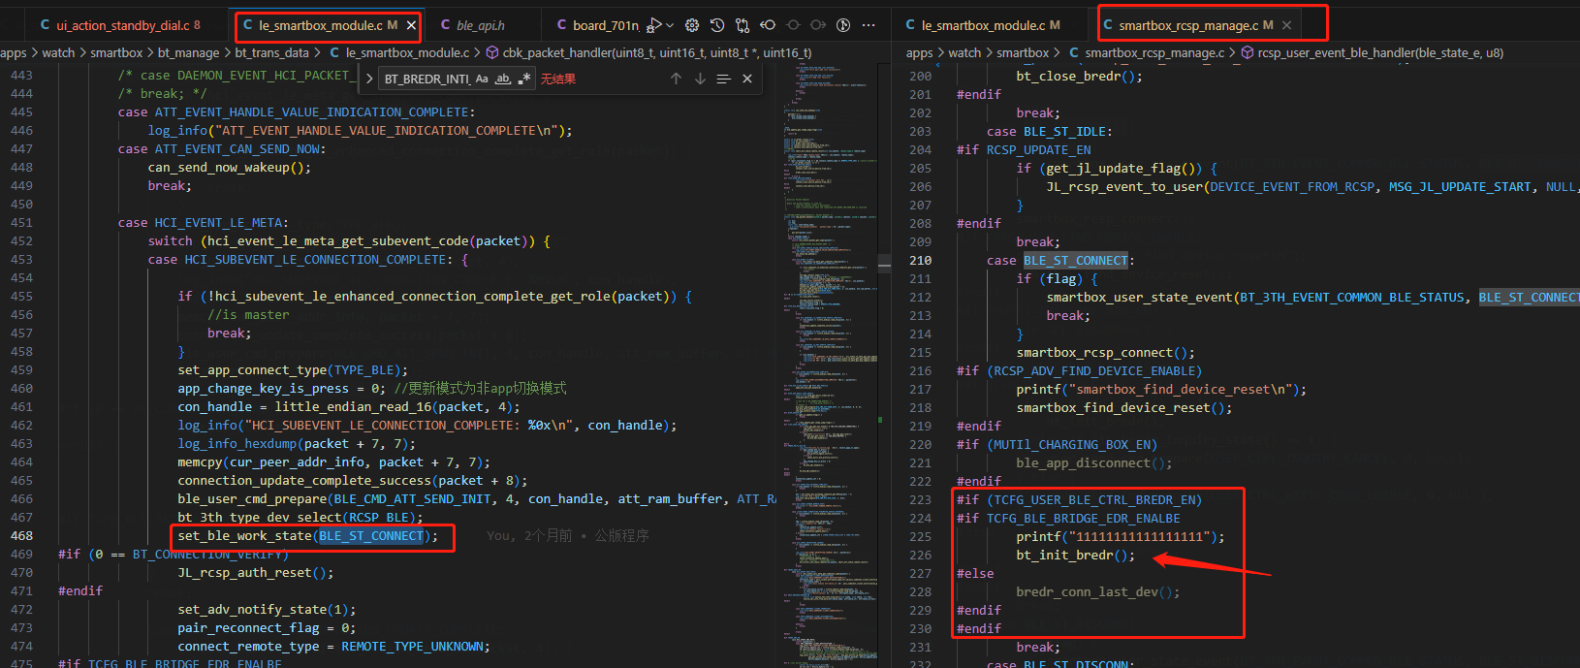Click bredr_conn_last_dev() on line 228
Screen dimensions: 1580x668
point(1097,592)
